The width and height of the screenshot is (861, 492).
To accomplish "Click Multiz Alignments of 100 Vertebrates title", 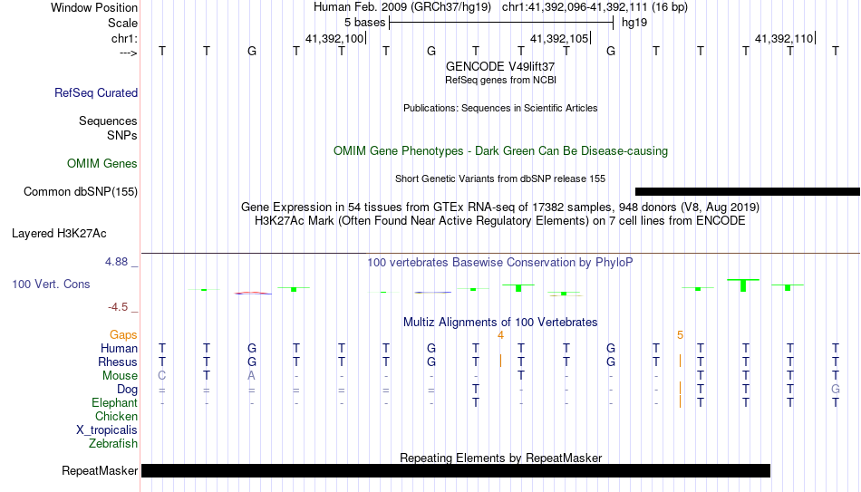I will [x=500, y=323].
